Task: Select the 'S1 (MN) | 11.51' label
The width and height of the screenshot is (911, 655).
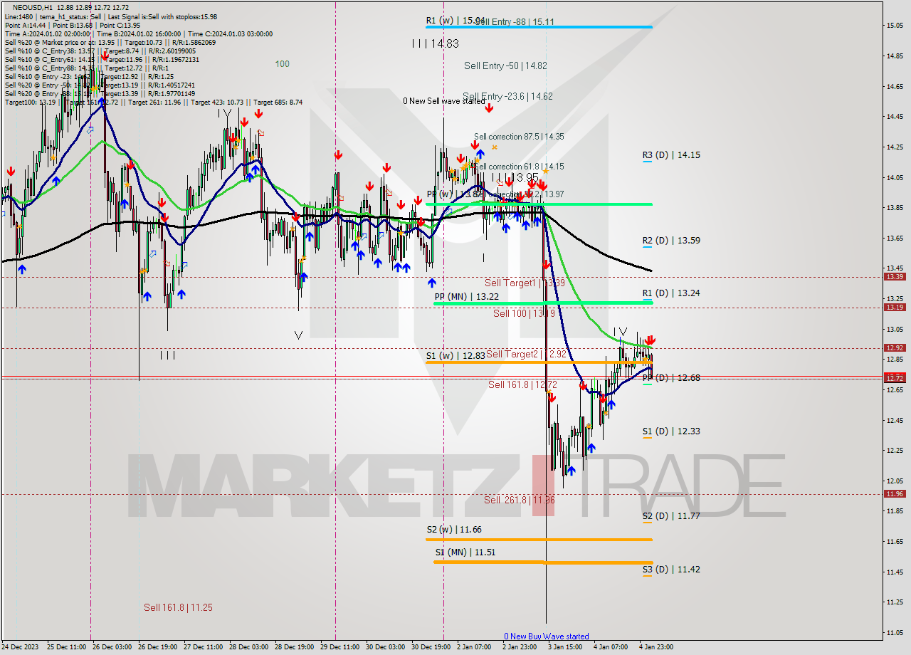Action: (x=465, y=552)
